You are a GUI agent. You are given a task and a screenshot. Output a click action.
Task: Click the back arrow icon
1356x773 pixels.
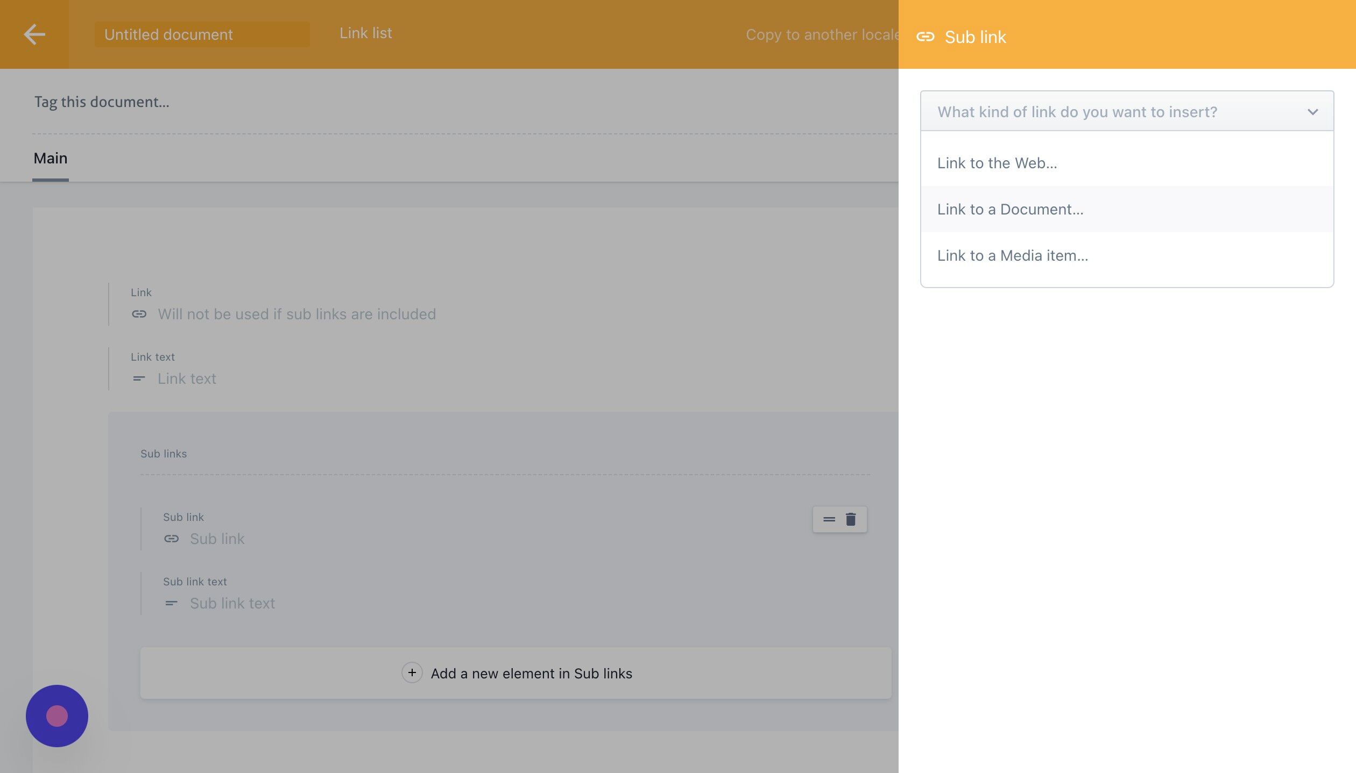[x=34, y=34]
